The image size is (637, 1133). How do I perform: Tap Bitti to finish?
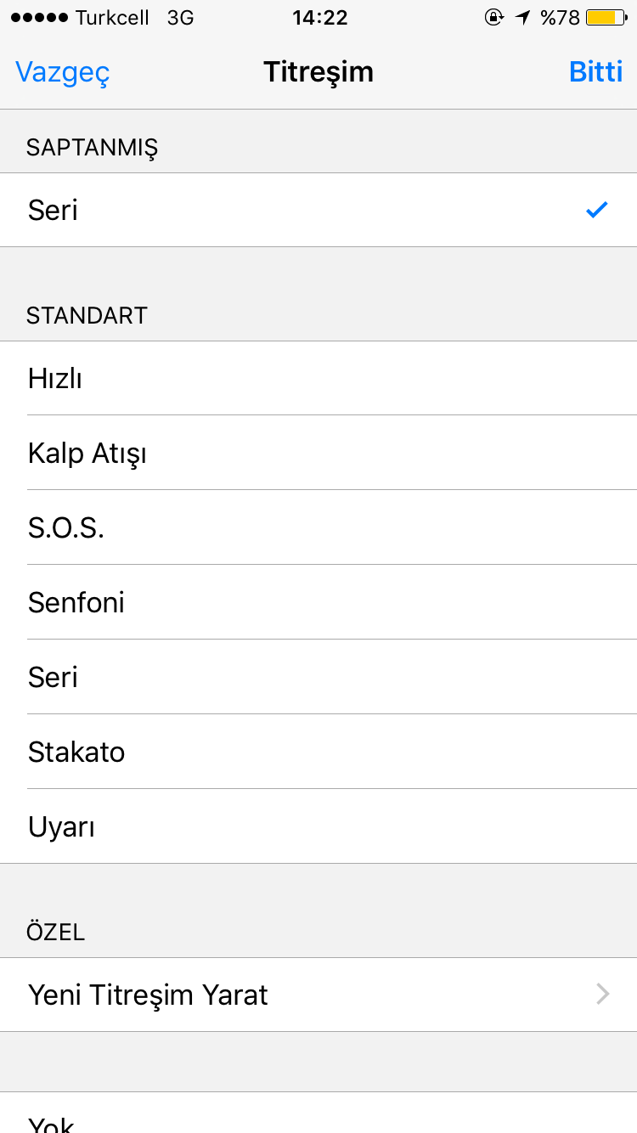(595, 71)
